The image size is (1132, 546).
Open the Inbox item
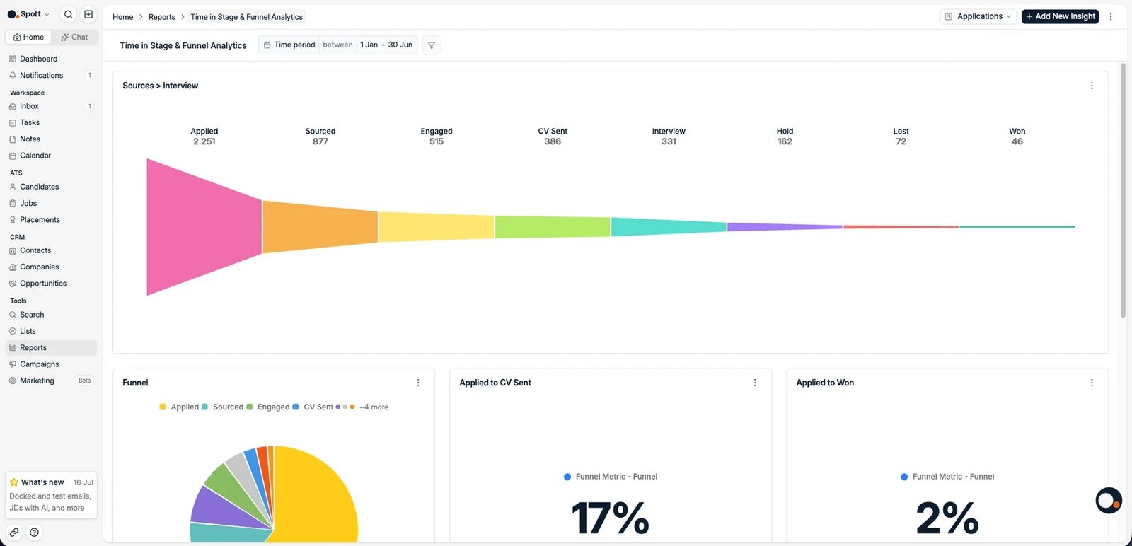click(x=51, y=106)
